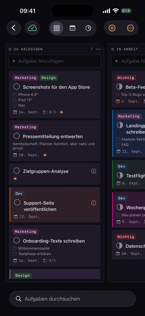The height and width of the screenshot is (316, 145).
Task: Check the Testphase erklären subtask
Action: pos(15,254)
